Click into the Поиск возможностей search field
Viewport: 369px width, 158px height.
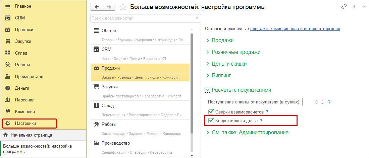[x=142, y=18]
